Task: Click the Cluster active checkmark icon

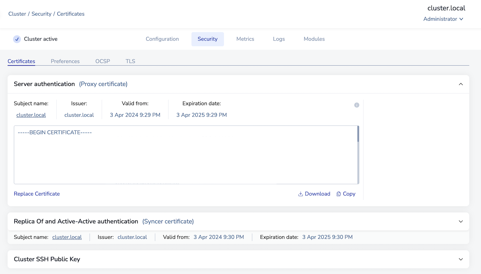Action: click(17, 39)
